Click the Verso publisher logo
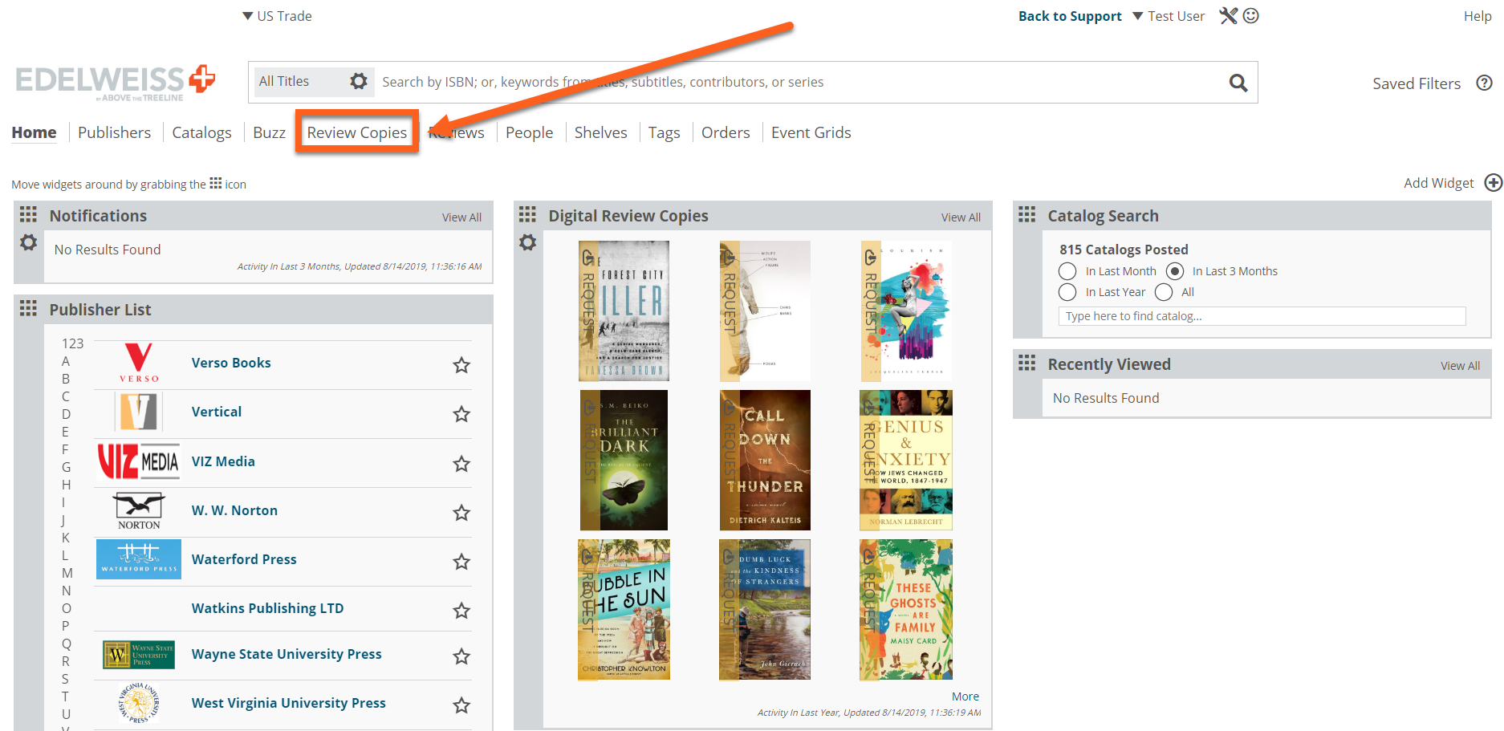 (x=139, y=363)
